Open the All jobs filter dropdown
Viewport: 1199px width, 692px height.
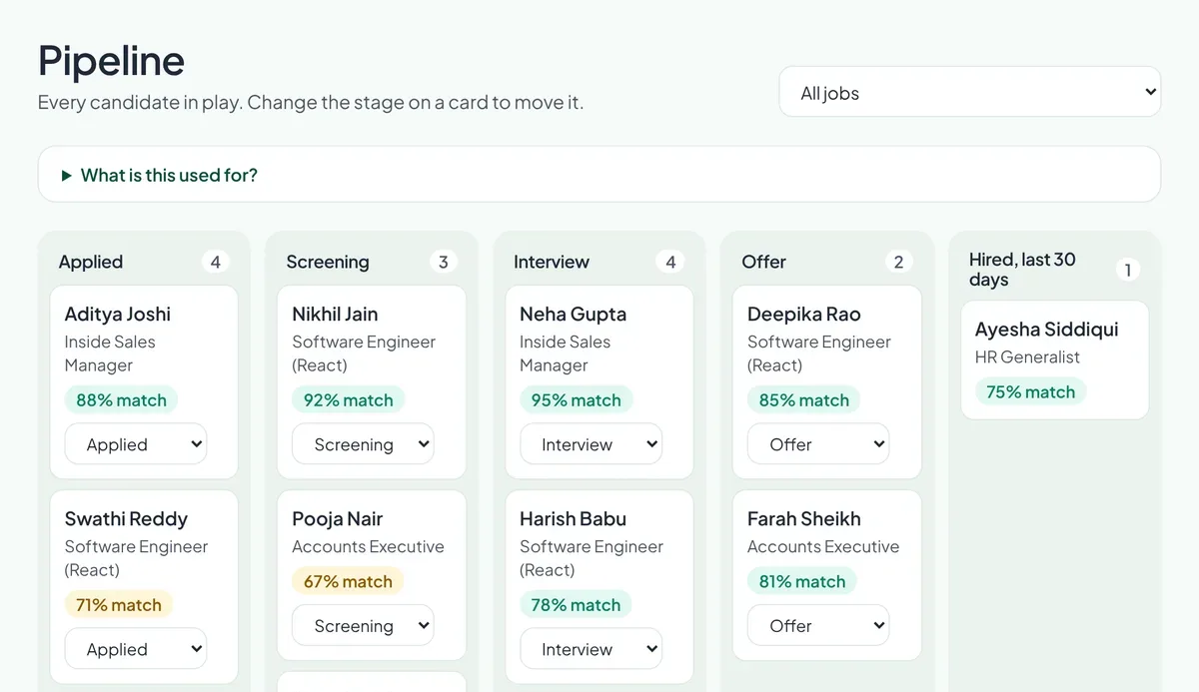click(969, 92)
